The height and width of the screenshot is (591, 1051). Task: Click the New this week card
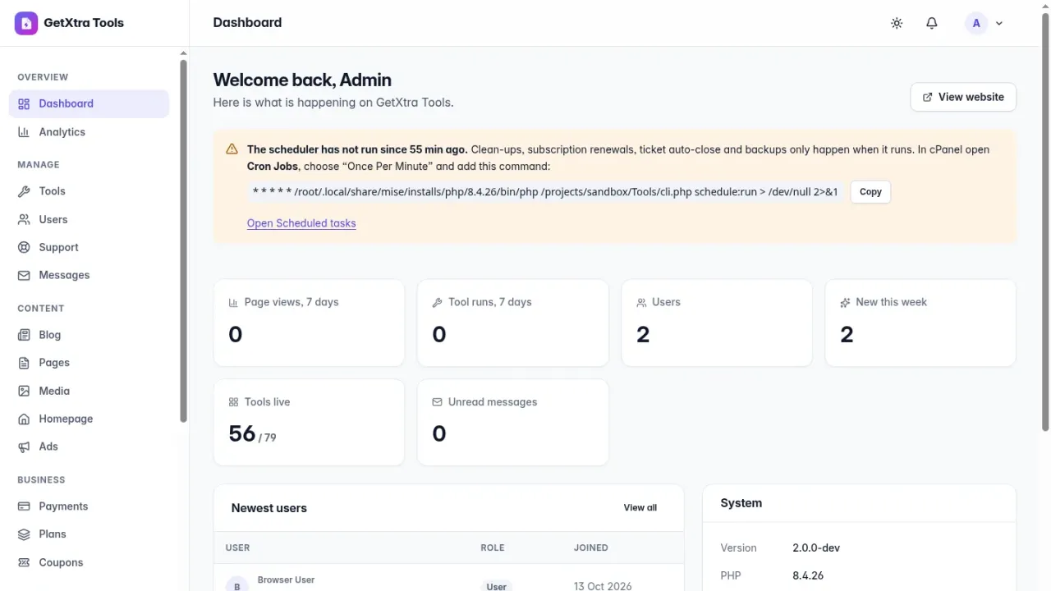pos(920,323)
